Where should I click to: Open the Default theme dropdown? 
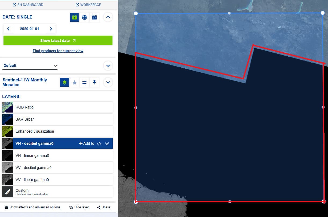pos(30,66)
